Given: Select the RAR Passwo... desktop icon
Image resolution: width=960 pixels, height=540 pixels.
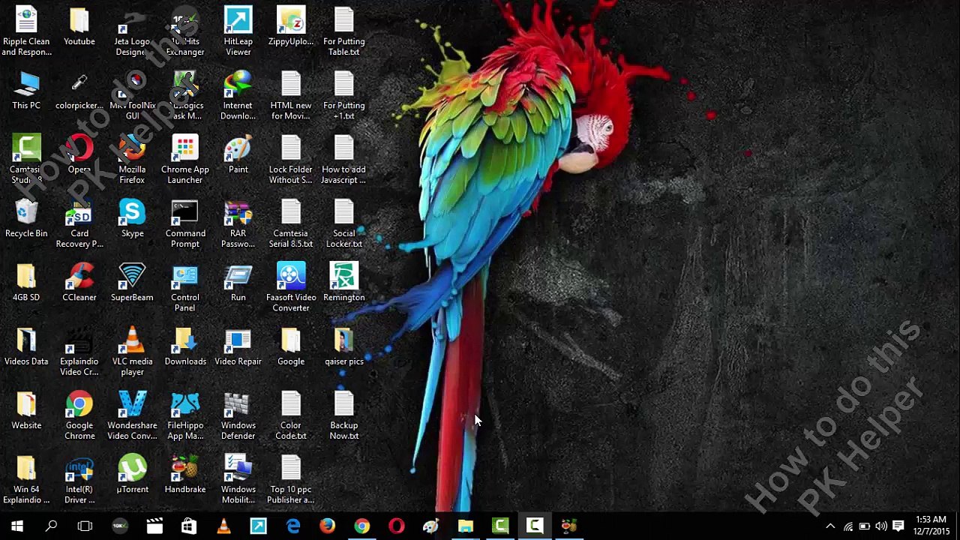Looking at the screenshot, I should coord(238,223).
